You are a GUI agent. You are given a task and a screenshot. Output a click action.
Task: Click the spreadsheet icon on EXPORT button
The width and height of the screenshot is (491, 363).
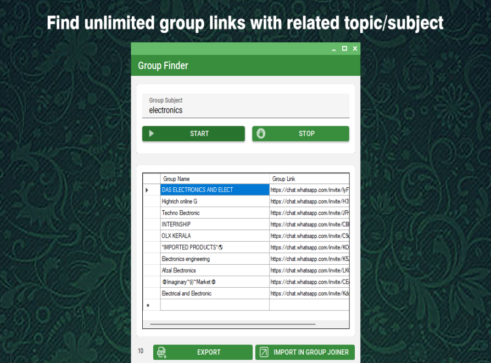click(161, 352)
